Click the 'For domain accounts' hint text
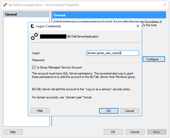 pos(62,97)
